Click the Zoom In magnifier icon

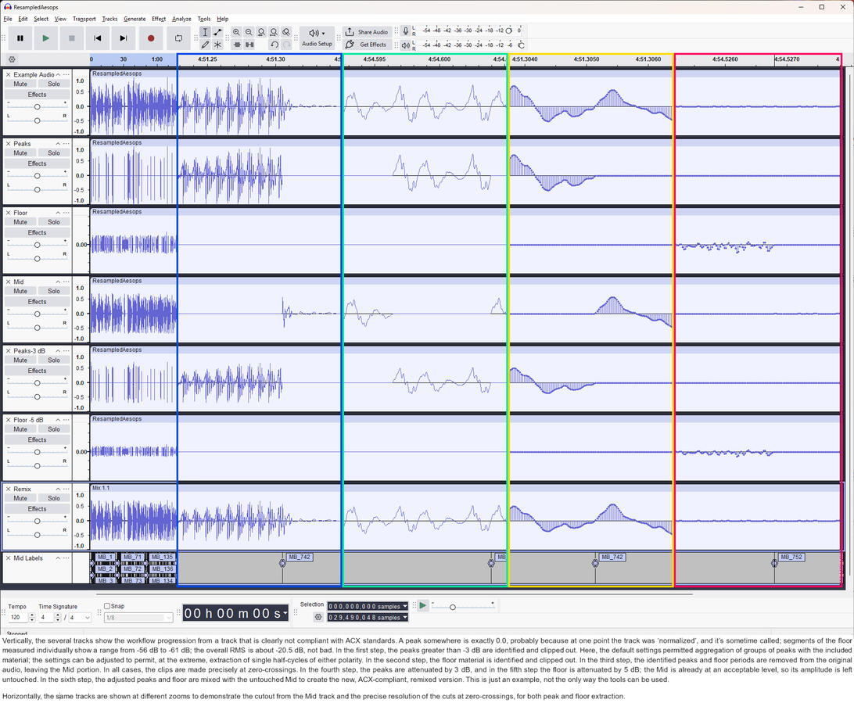(236, 32)
